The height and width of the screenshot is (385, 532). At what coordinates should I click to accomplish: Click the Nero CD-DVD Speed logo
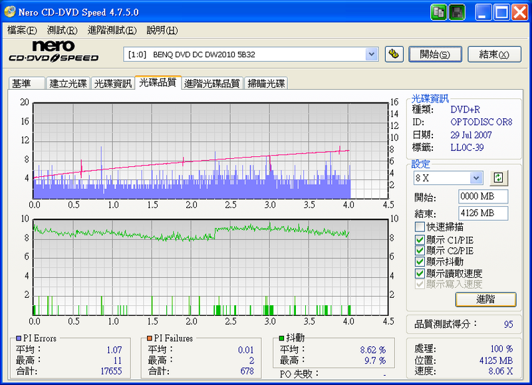click(54, 51)
